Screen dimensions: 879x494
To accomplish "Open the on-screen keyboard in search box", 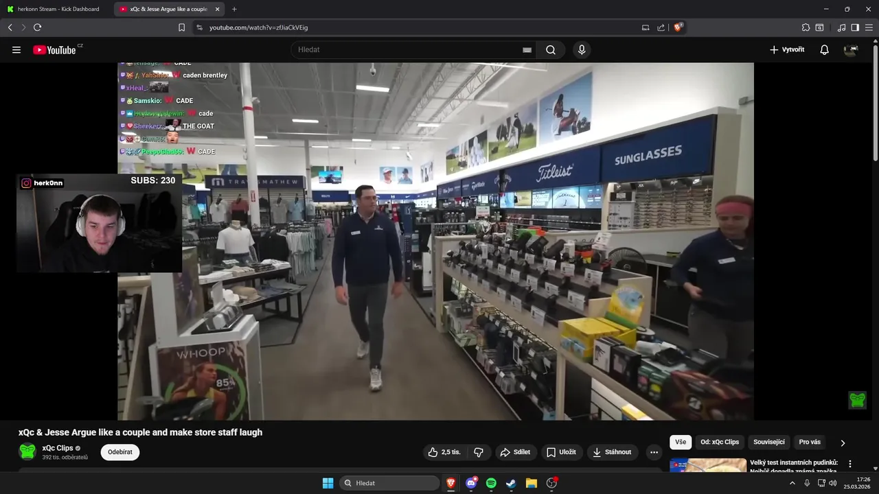I will pyautogui.click(x=527, y=50).
